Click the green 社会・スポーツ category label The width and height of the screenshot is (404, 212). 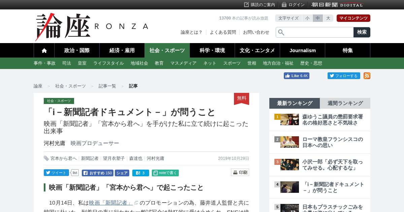(59, 101)
